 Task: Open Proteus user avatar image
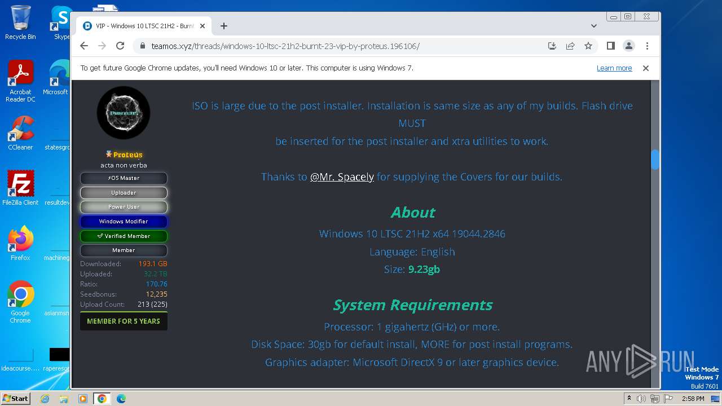click(x=124, y=113)
